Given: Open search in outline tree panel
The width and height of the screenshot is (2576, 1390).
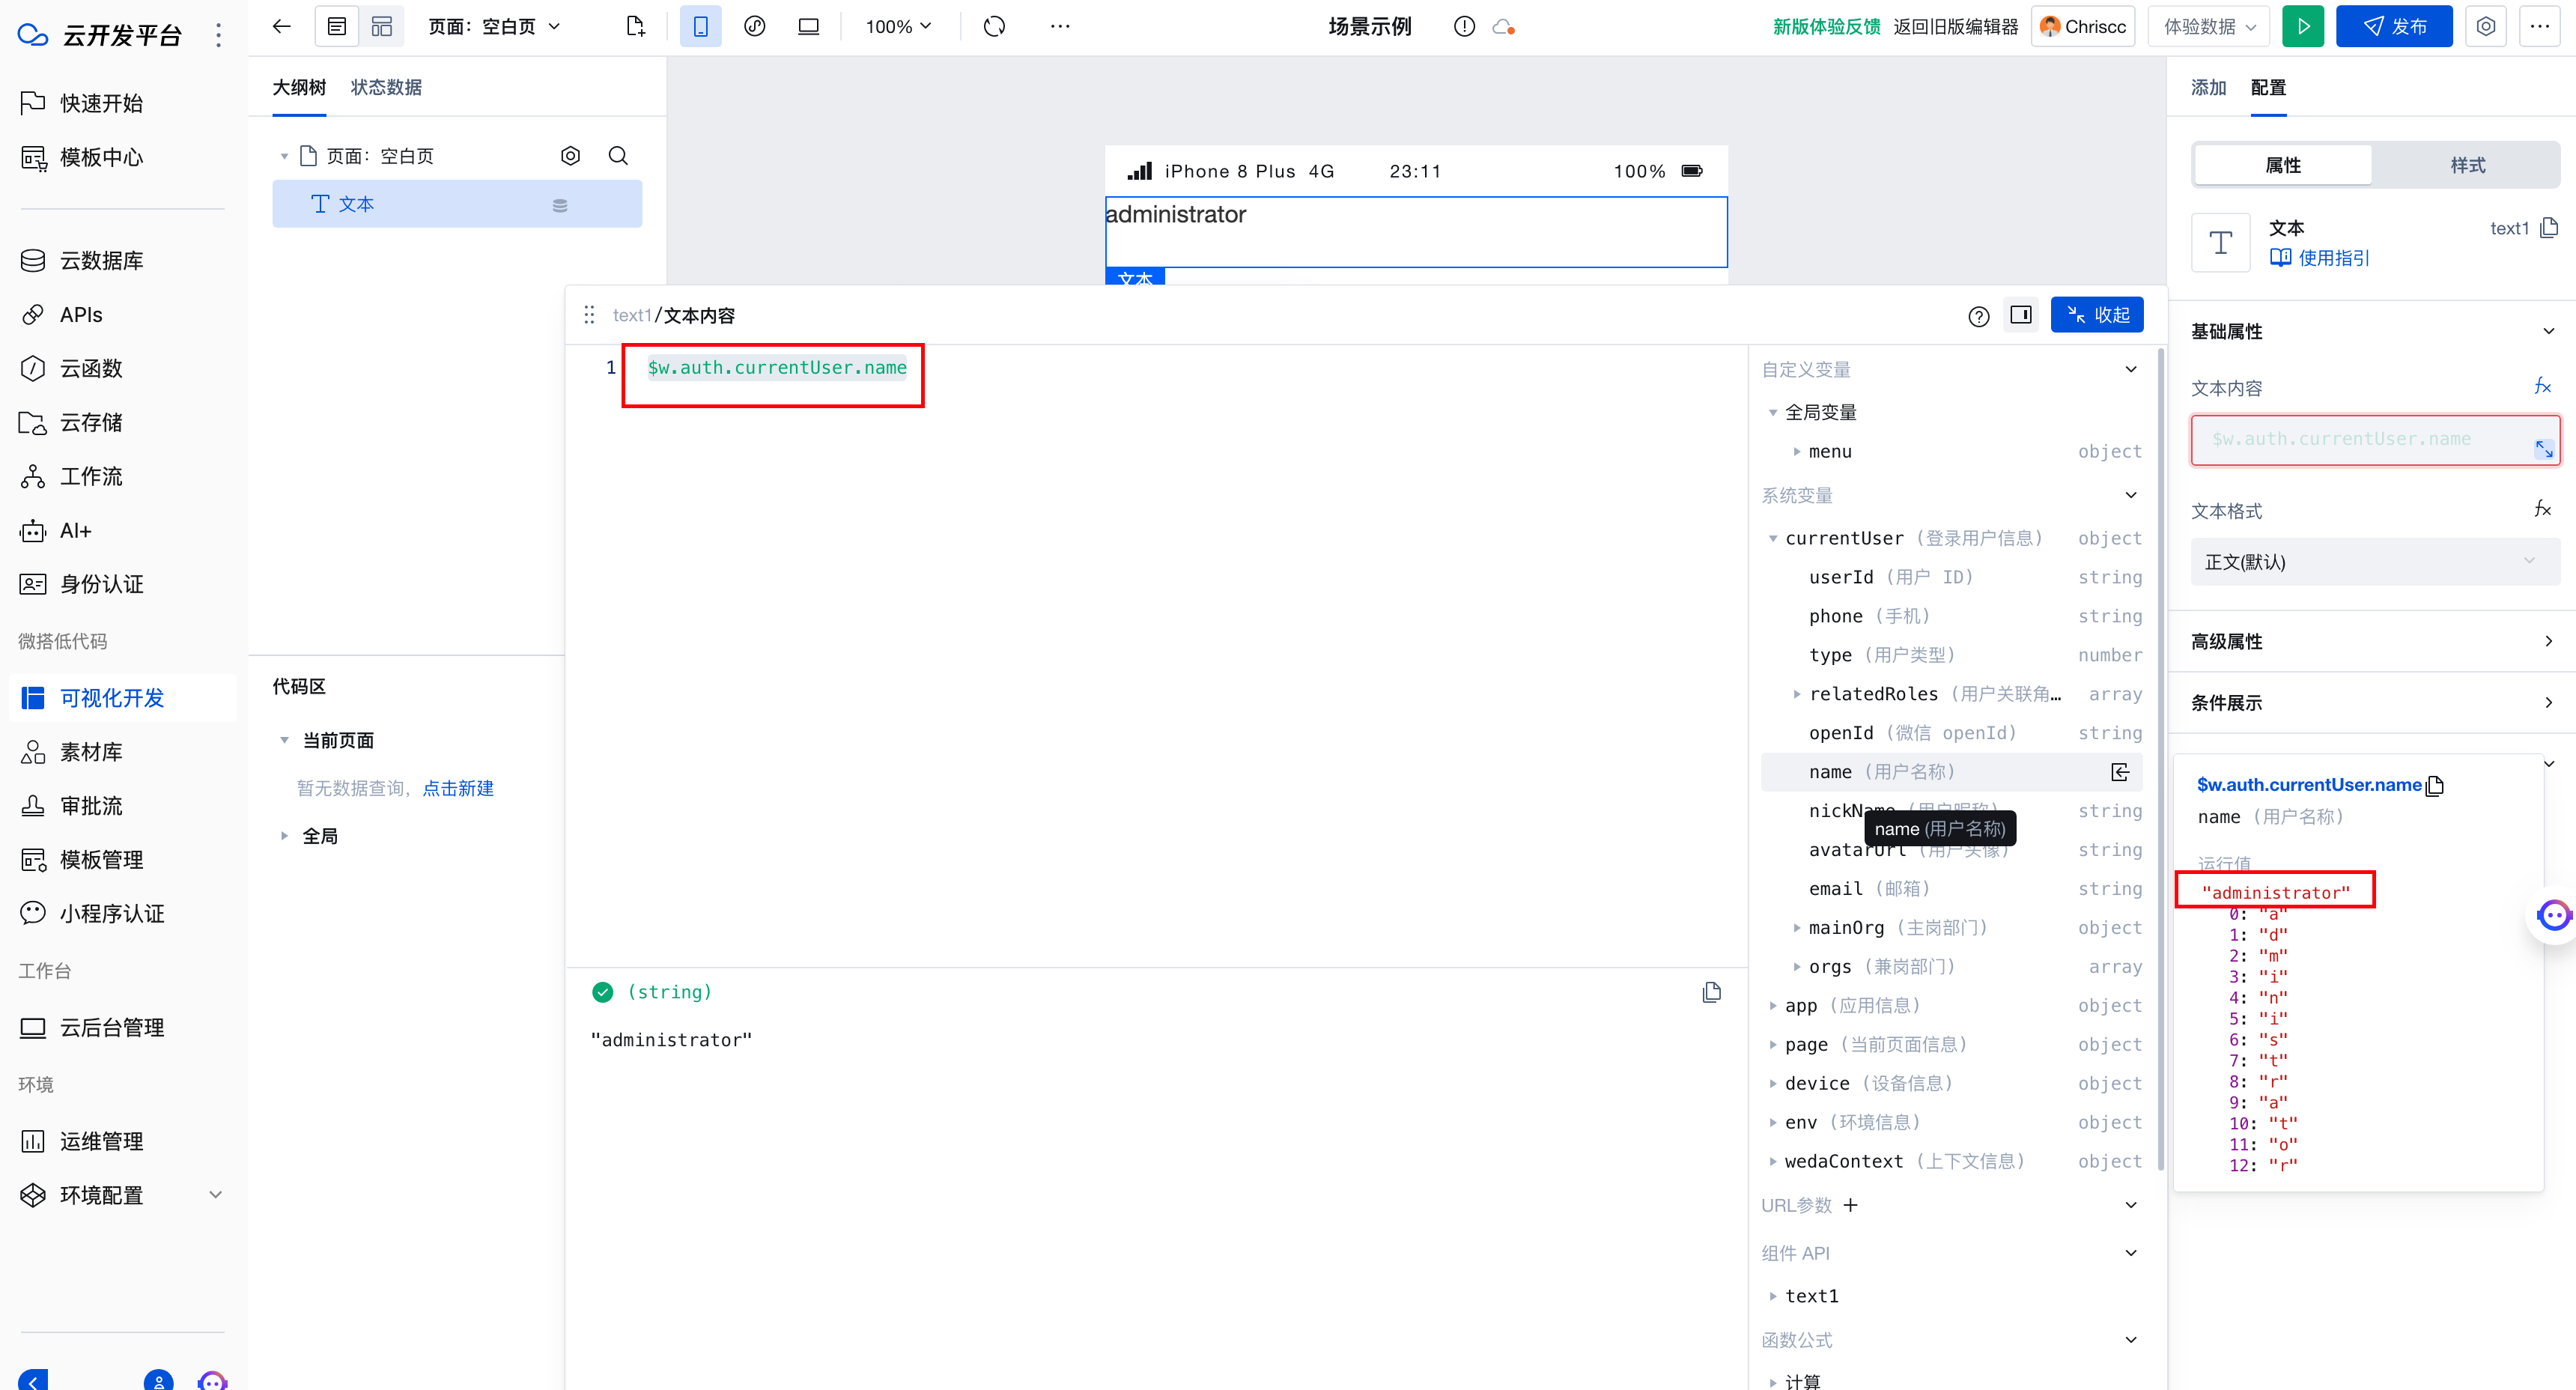Looking at the screenshot, I should [618, 156].
